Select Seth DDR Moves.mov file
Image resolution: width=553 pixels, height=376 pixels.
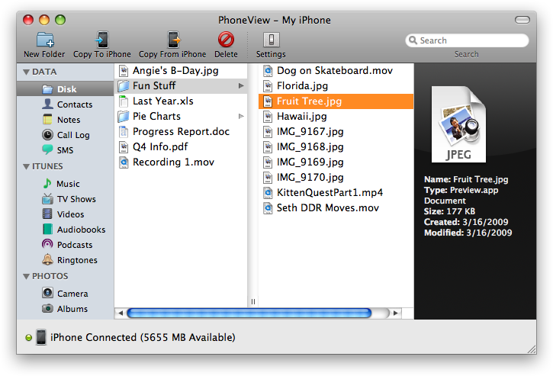click(x=336, y=207)
